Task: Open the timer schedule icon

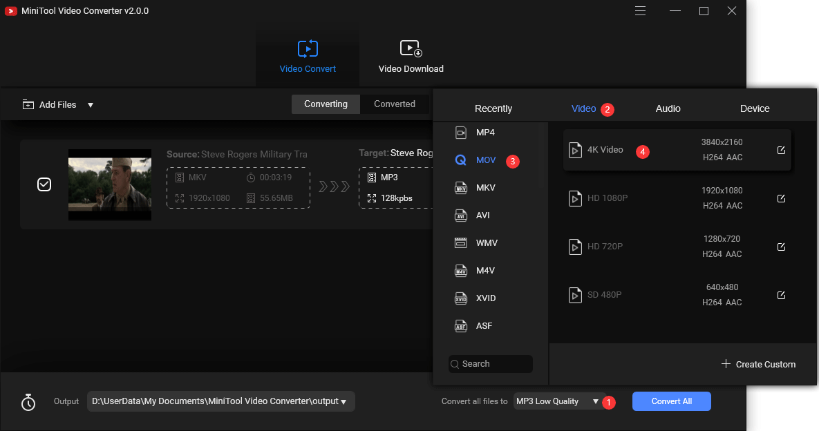Action: point(28,402)
